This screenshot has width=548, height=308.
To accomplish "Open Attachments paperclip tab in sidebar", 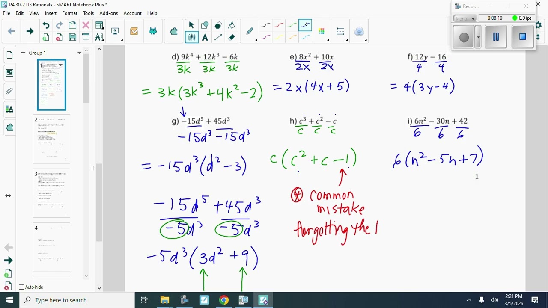I will pos(9,91).
